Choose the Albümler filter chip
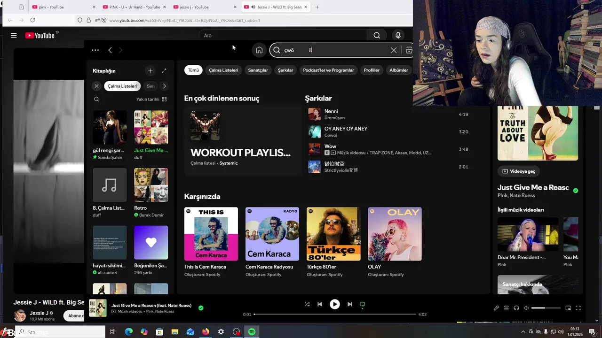The height and width of the screenshot is (338, 602). click(x=399, y=70)
